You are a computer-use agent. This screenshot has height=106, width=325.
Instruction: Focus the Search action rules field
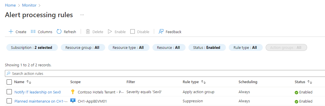click(165, 73)
